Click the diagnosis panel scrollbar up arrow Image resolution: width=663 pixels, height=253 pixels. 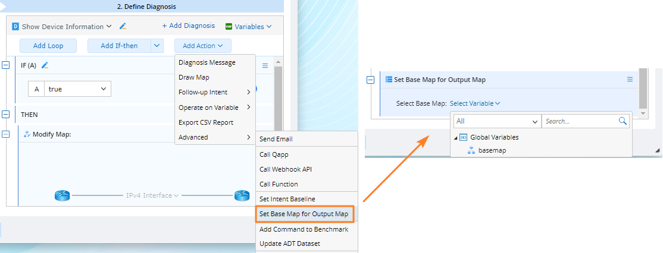click(x=278, y=62)
